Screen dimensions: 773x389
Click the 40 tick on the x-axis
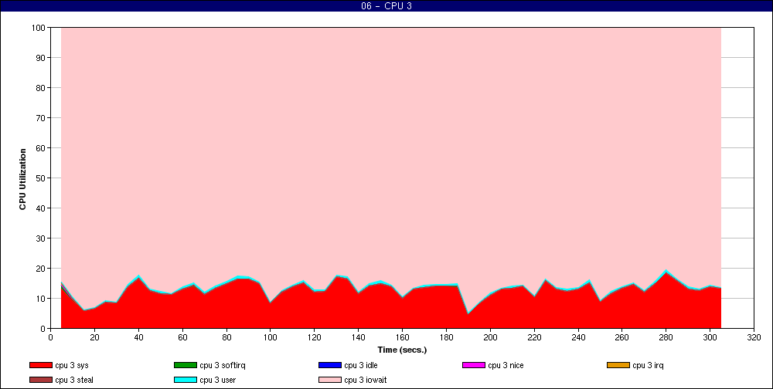138,337
